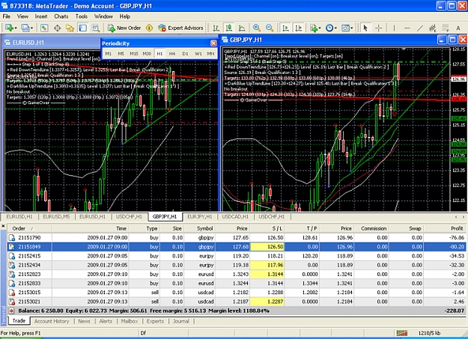Click yellow S/L cell 1.2287
Viewport: 468px width, 339px height.
pyautogui.click(x=267, y=302)
